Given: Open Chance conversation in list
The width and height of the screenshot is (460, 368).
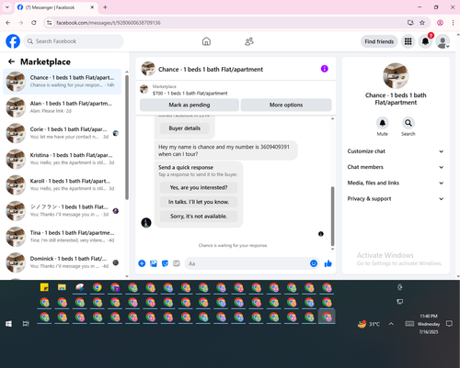Looking at the screenshot, I should click(x=63, y=82).
